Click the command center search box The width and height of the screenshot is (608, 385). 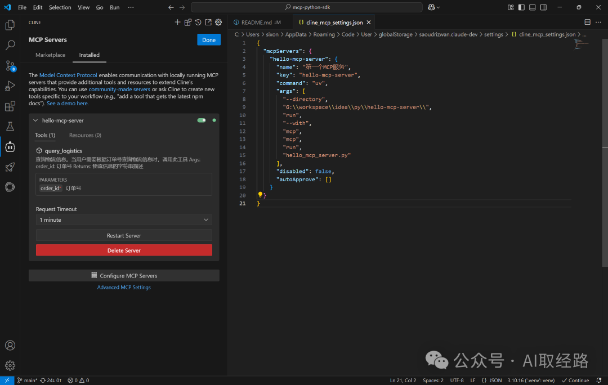[x=307, y=7]
